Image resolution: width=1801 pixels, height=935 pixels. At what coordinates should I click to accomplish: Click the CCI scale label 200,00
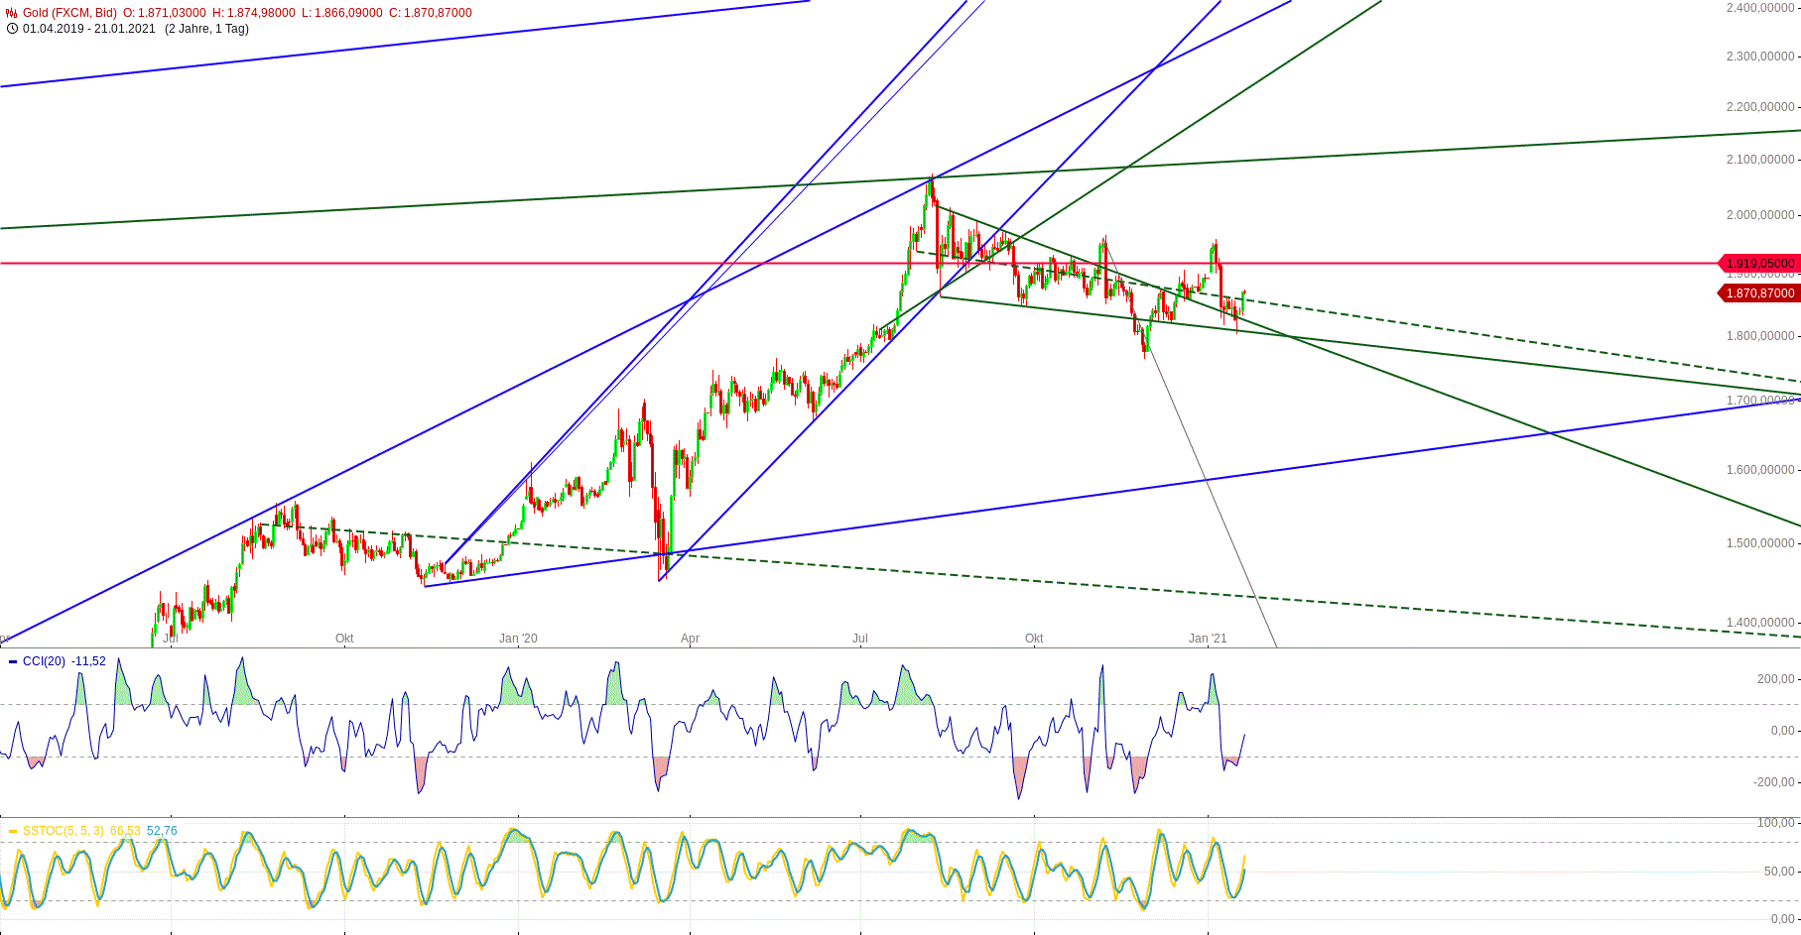(1776, 679)
